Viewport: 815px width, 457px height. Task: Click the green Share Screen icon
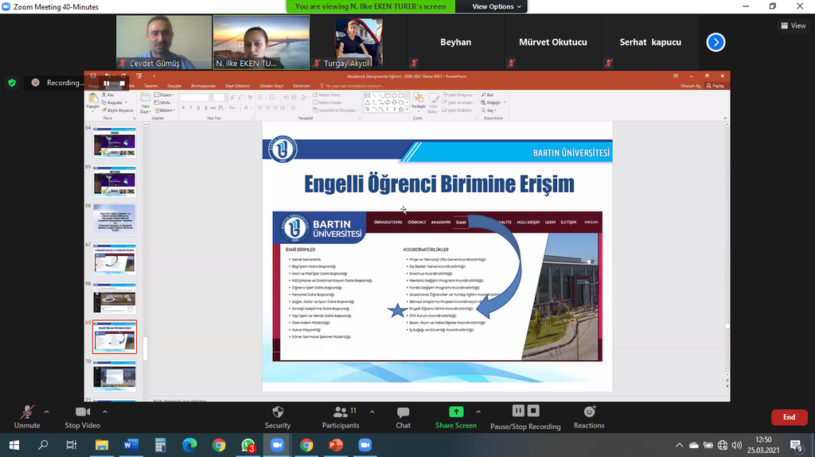point(456,412)
